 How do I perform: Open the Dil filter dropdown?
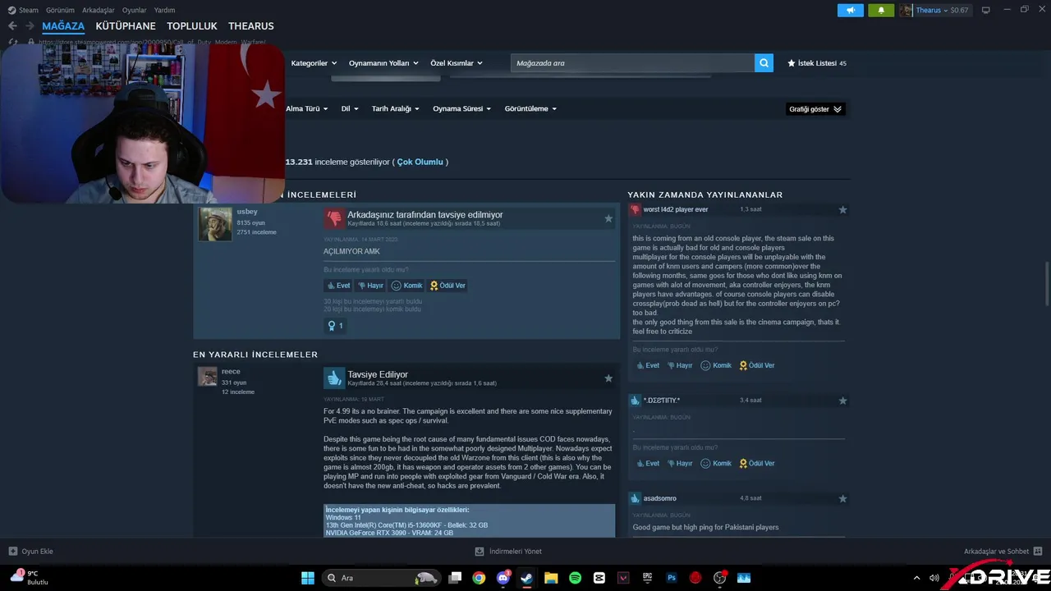[x=350, y=108]
